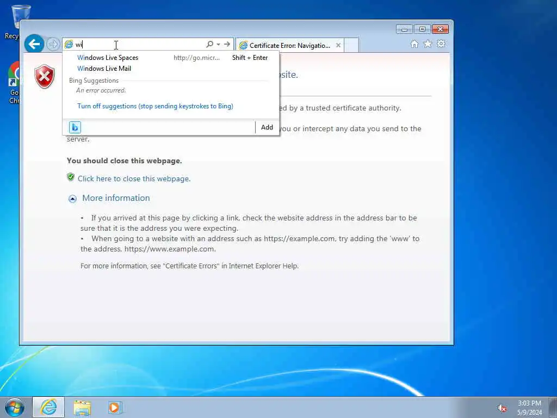Click the search magnifier in address bar
Viewport: 557px width, 418px height.
click(210, 44)
